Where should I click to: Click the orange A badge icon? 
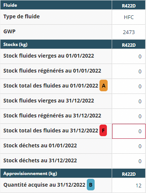tap(104, 86)
